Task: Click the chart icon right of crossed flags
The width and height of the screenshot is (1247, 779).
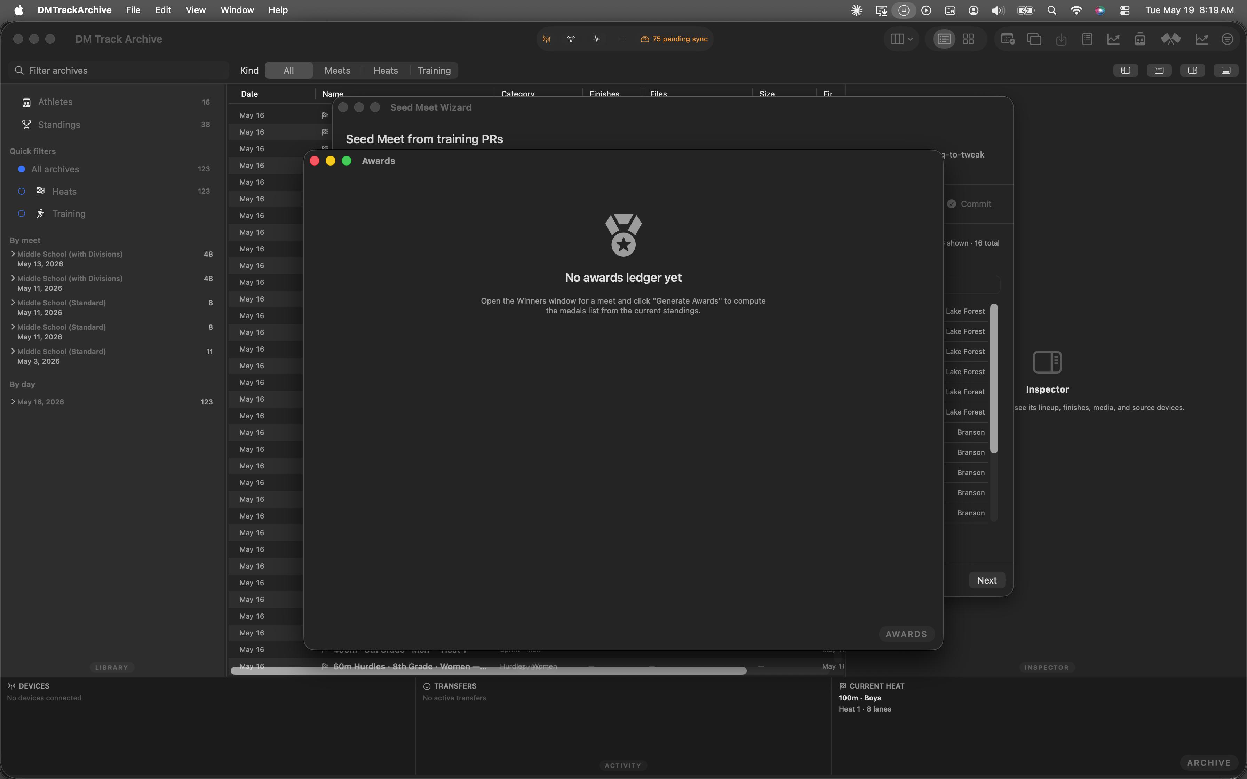Action: [1202, 39]
